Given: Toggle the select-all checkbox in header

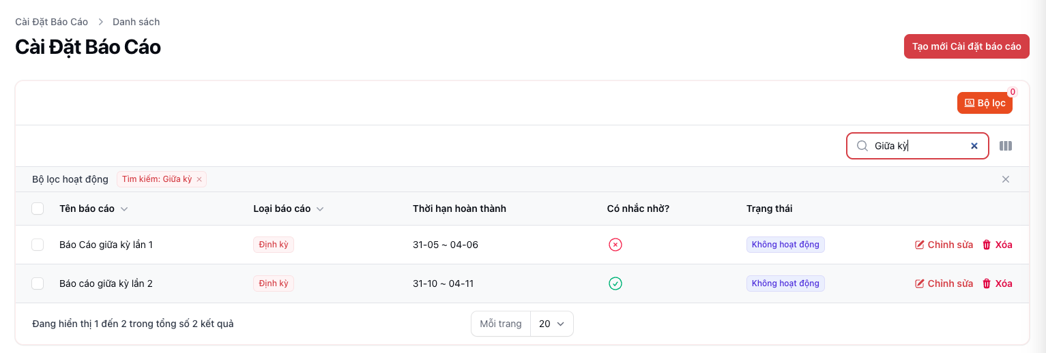Looking at the screenshot, I should (38, 209).
